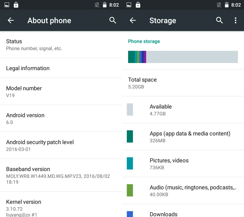Select Android security patch level item
The image size is (244, 217).
point(61,145)
